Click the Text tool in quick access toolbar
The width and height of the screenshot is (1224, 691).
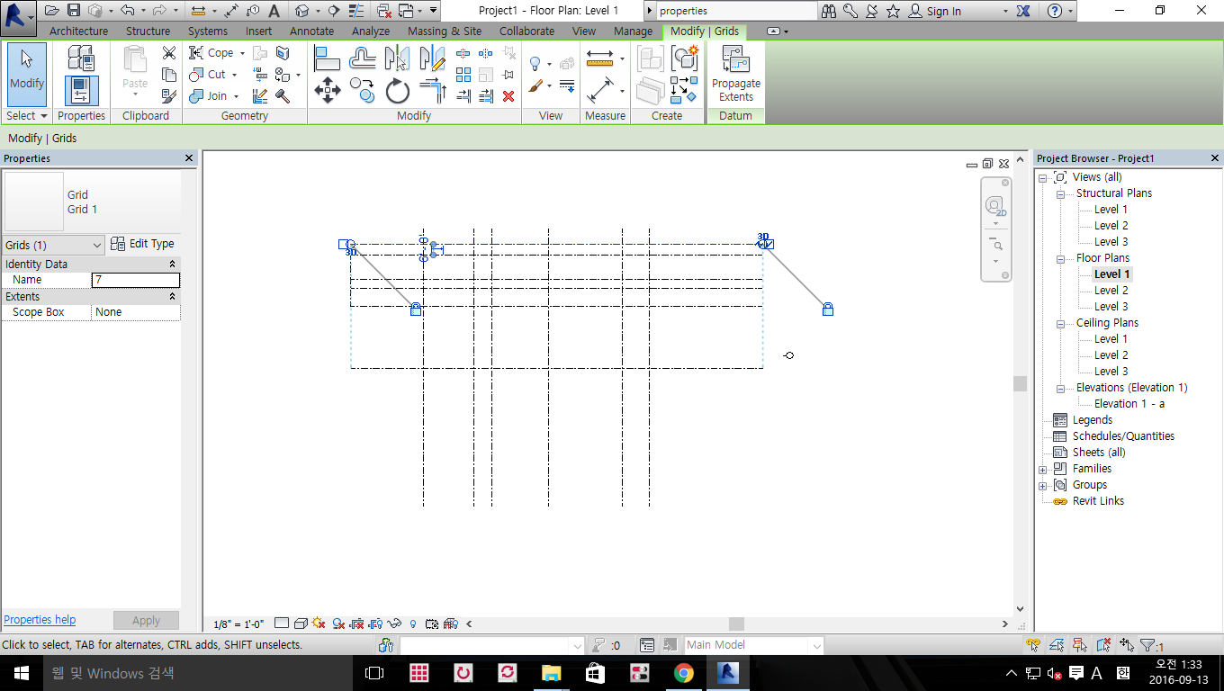tap(274, 11)
